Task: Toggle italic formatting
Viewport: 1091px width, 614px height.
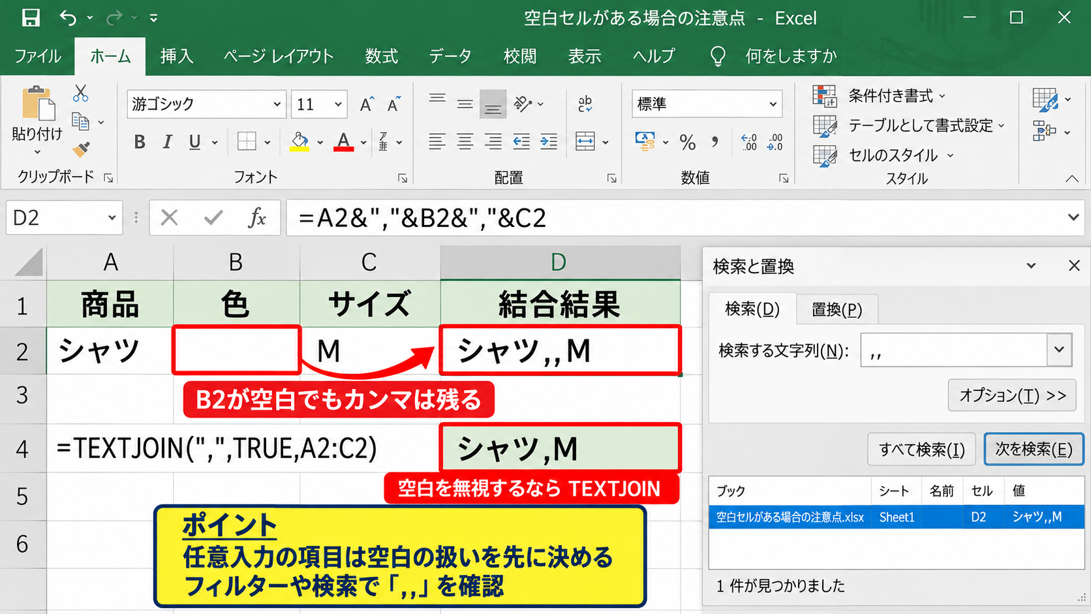Action: point(167,142)
